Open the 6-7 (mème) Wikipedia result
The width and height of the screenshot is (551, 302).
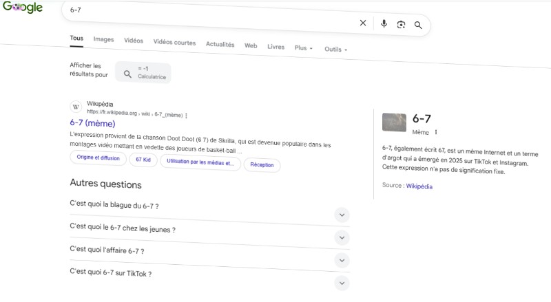92,123
